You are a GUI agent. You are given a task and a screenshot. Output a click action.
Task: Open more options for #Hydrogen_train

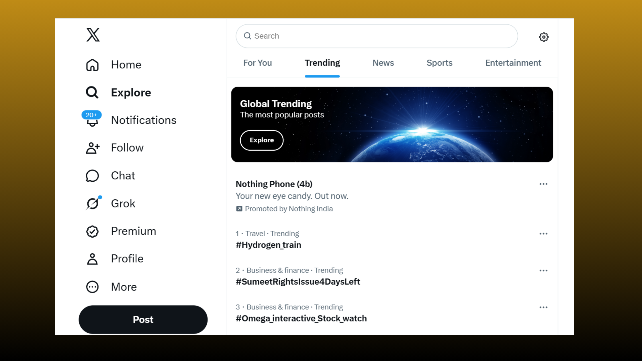543,234
